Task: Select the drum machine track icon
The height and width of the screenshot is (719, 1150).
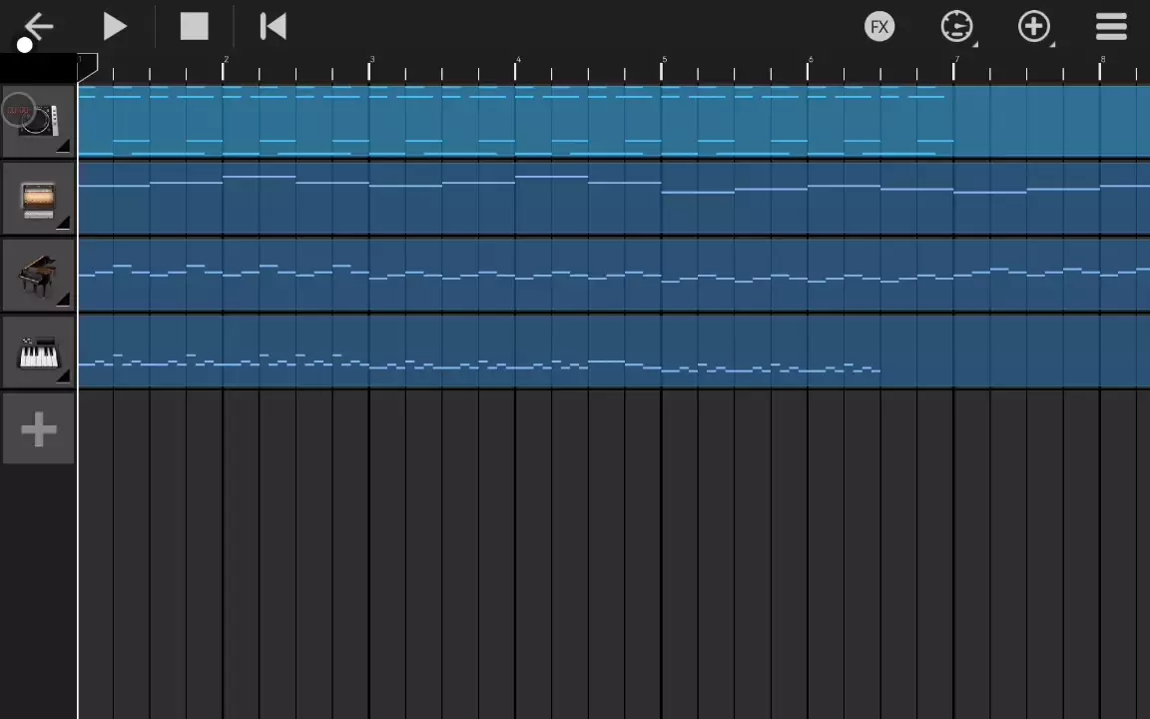Action: tap(38, 199)
